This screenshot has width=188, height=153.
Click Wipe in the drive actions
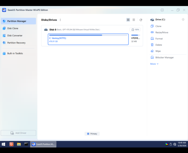click(x=158, y=51)
